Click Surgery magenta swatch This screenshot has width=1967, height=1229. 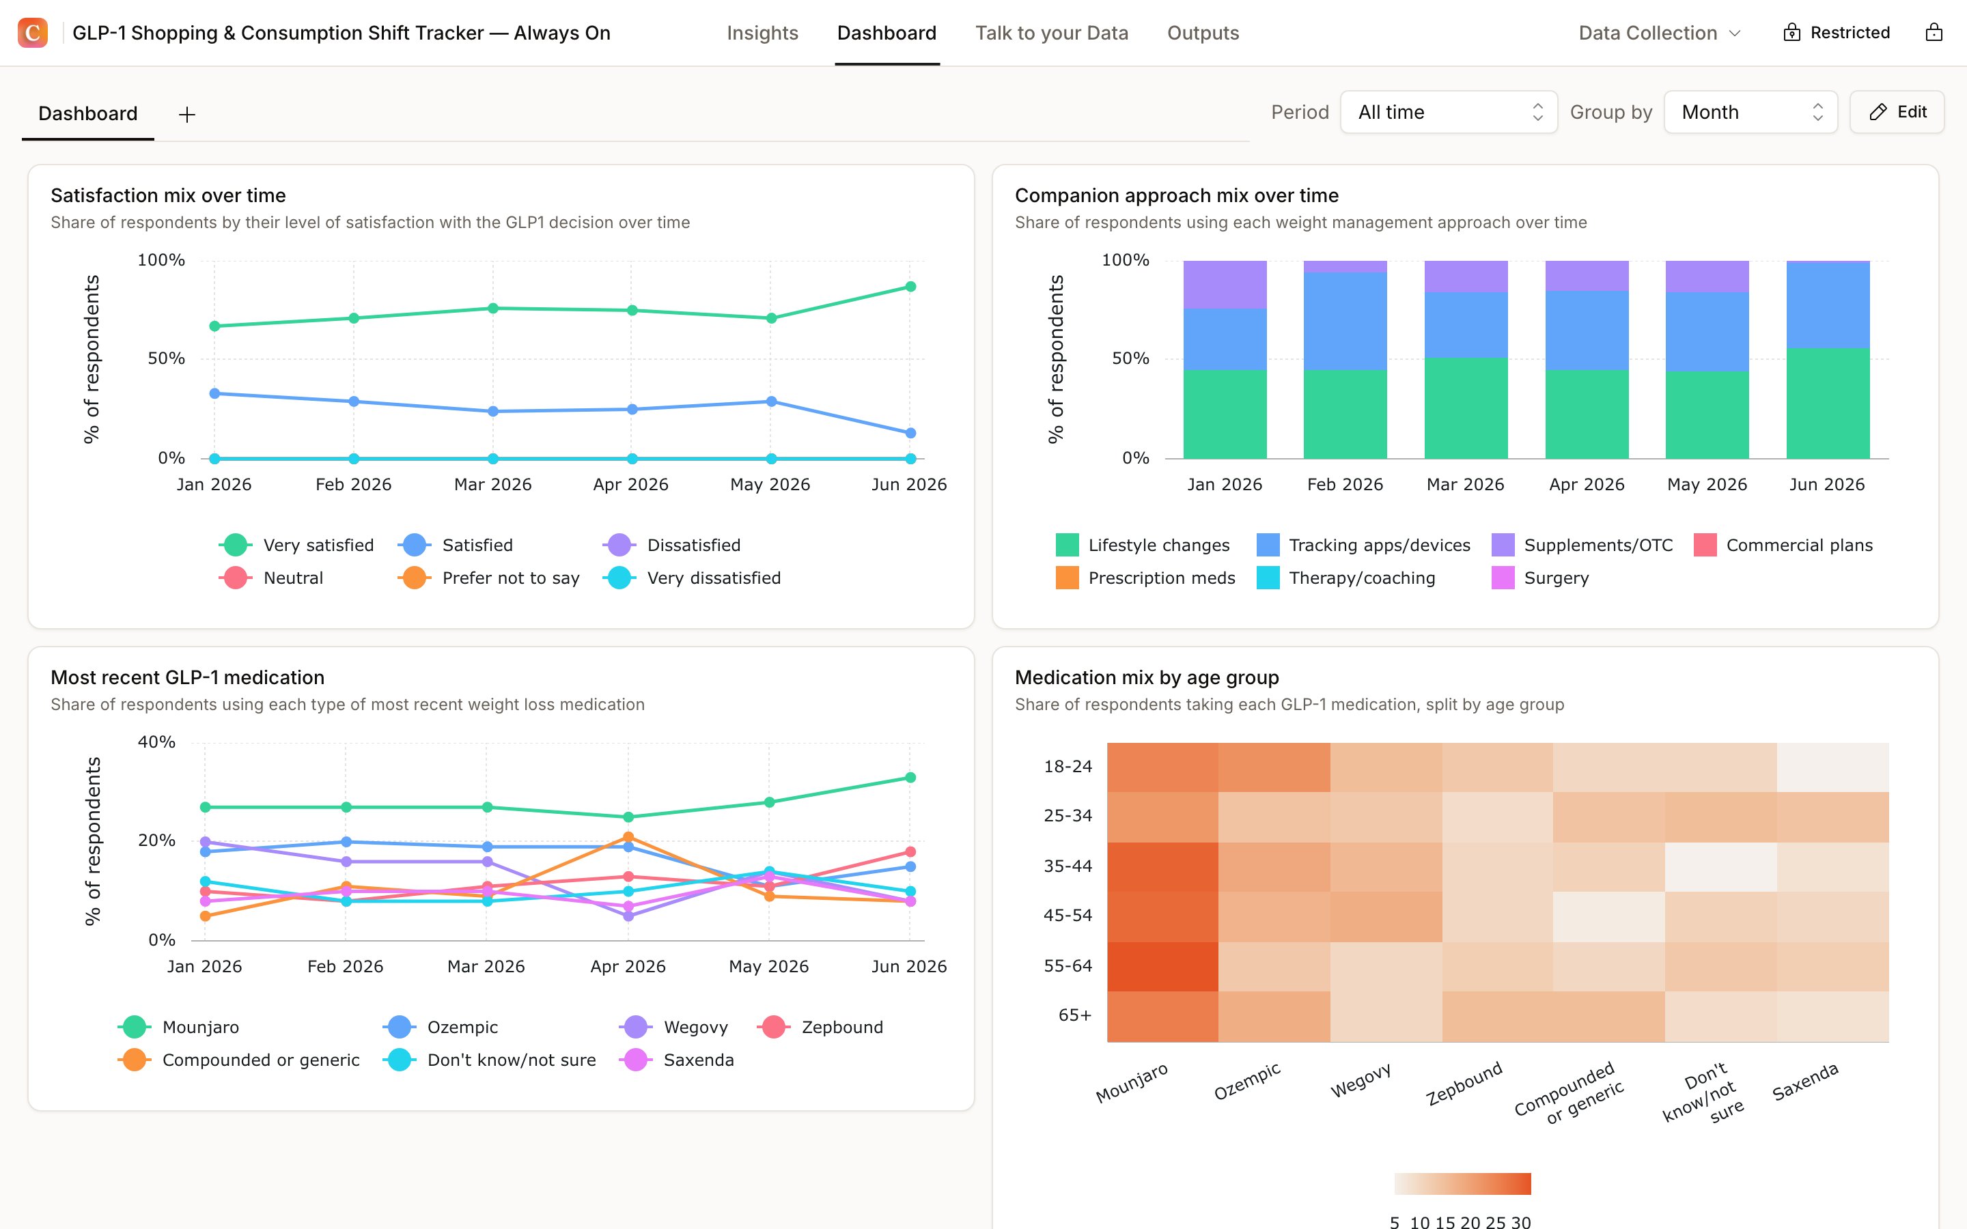pos(1503,578)
